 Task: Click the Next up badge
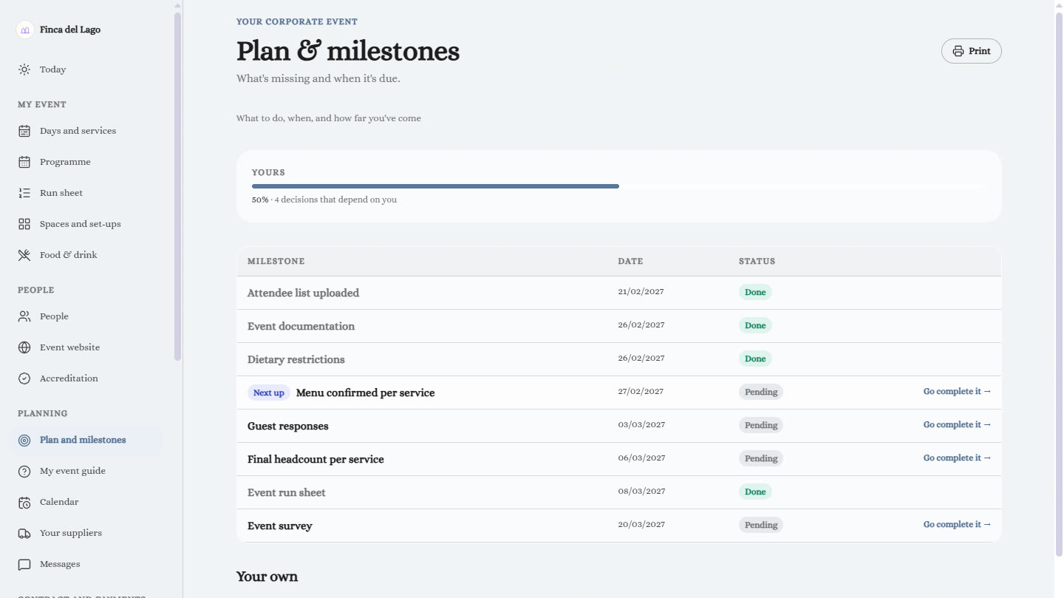click(268, 393)
